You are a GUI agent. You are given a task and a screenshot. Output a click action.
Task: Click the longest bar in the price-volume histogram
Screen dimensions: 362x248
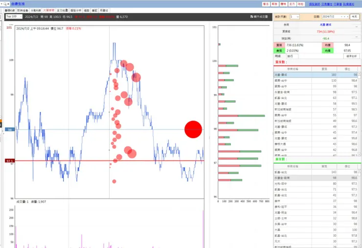(242, 116)
